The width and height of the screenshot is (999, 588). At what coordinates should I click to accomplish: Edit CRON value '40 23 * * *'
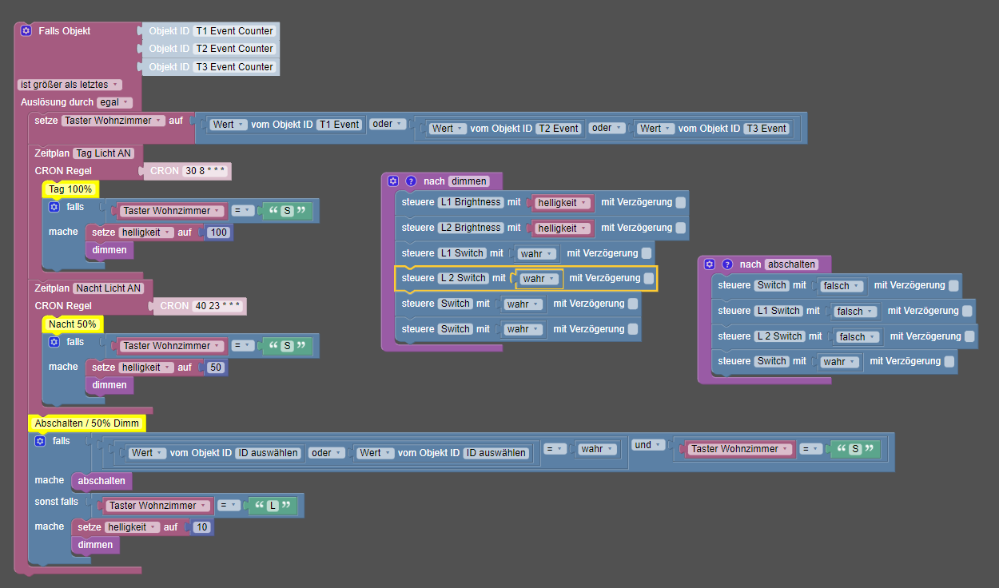219,306
